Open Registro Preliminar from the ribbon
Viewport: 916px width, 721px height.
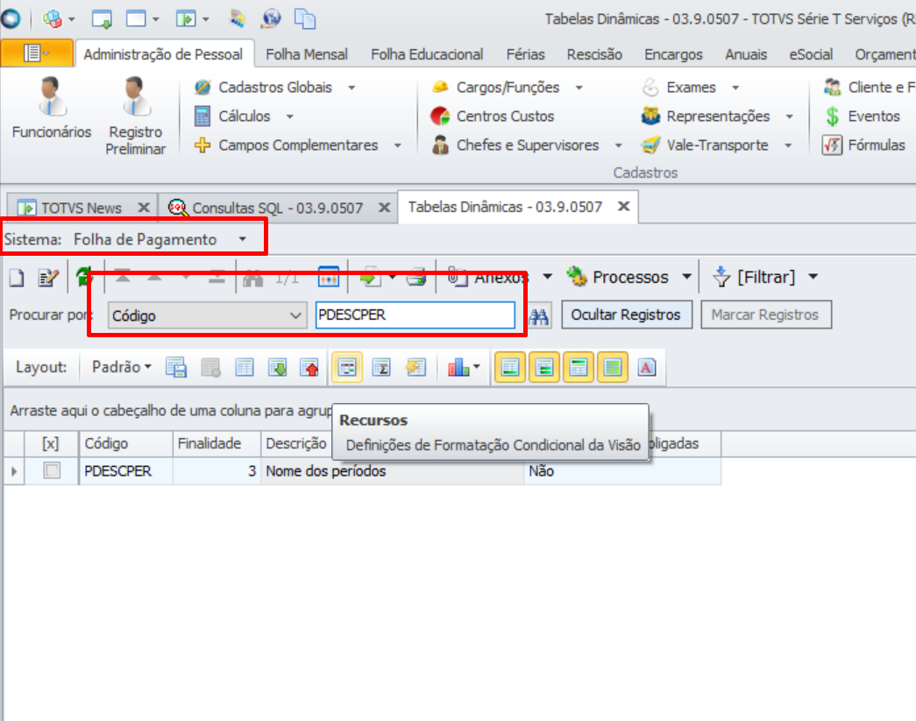[136, 116]
